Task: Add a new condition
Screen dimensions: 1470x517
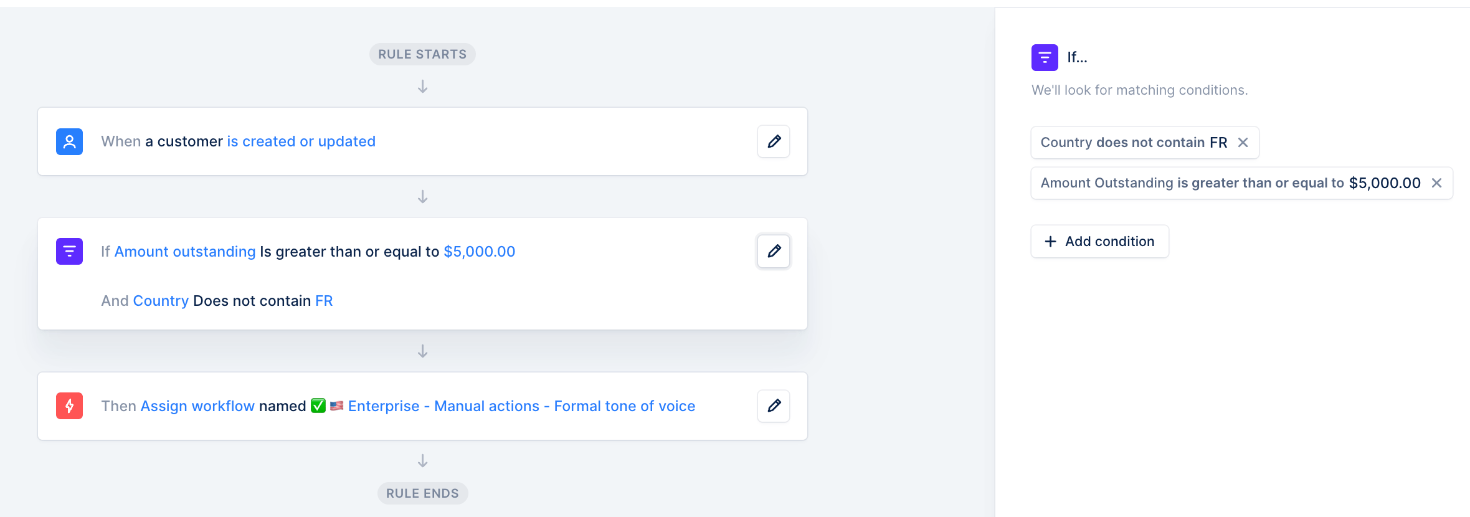Action: 1099,241
